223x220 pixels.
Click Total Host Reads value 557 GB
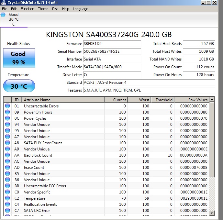tap(199, 44)
